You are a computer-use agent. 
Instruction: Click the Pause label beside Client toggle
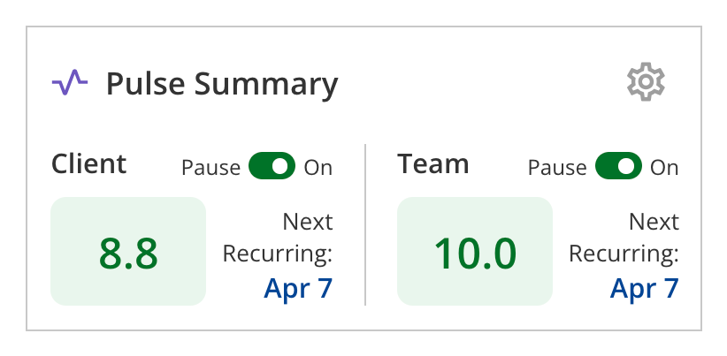coord(211,168)
